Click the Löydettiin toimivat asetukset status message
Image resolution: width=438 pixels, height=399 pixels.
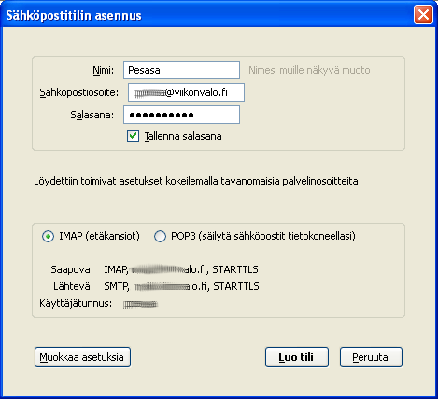pos(196,181)
